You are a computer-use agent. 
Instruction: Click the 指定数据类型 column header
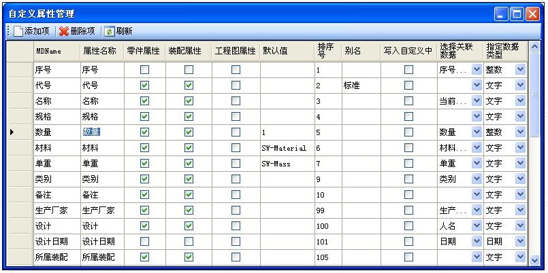coord(505,52)
